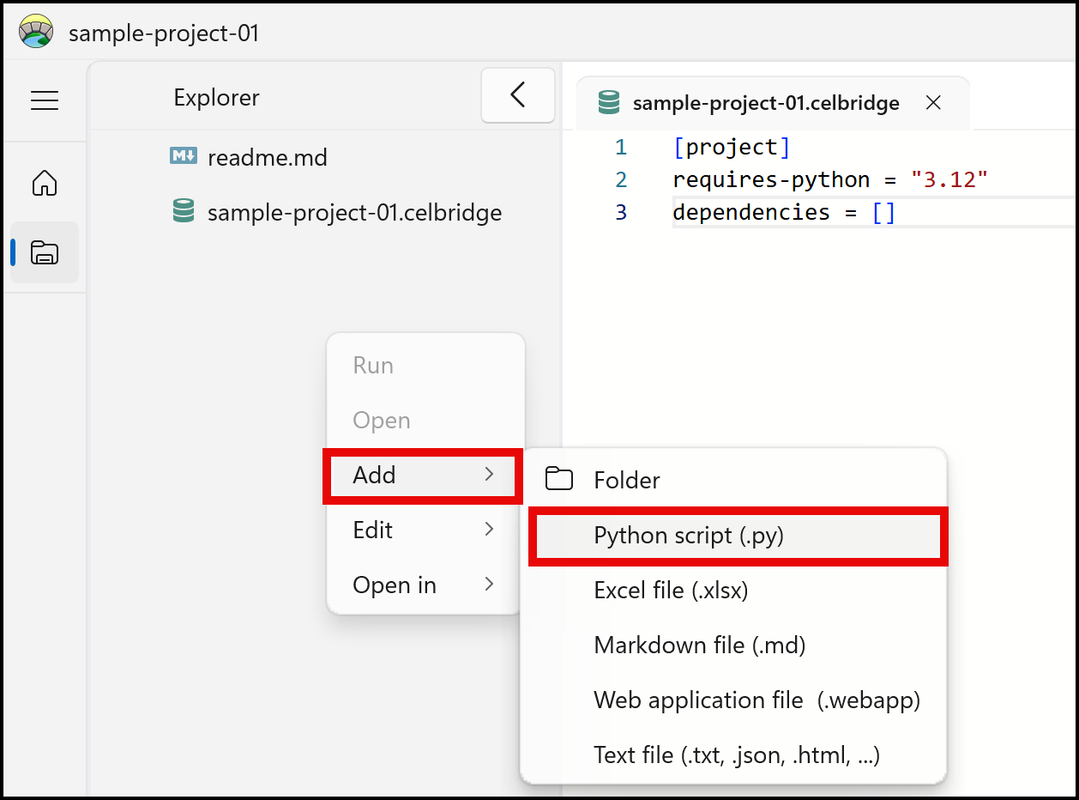Click line 3 dependencies in the editor
The height and width of the screenshot is (800, 1079).
[x=750, y=212]
